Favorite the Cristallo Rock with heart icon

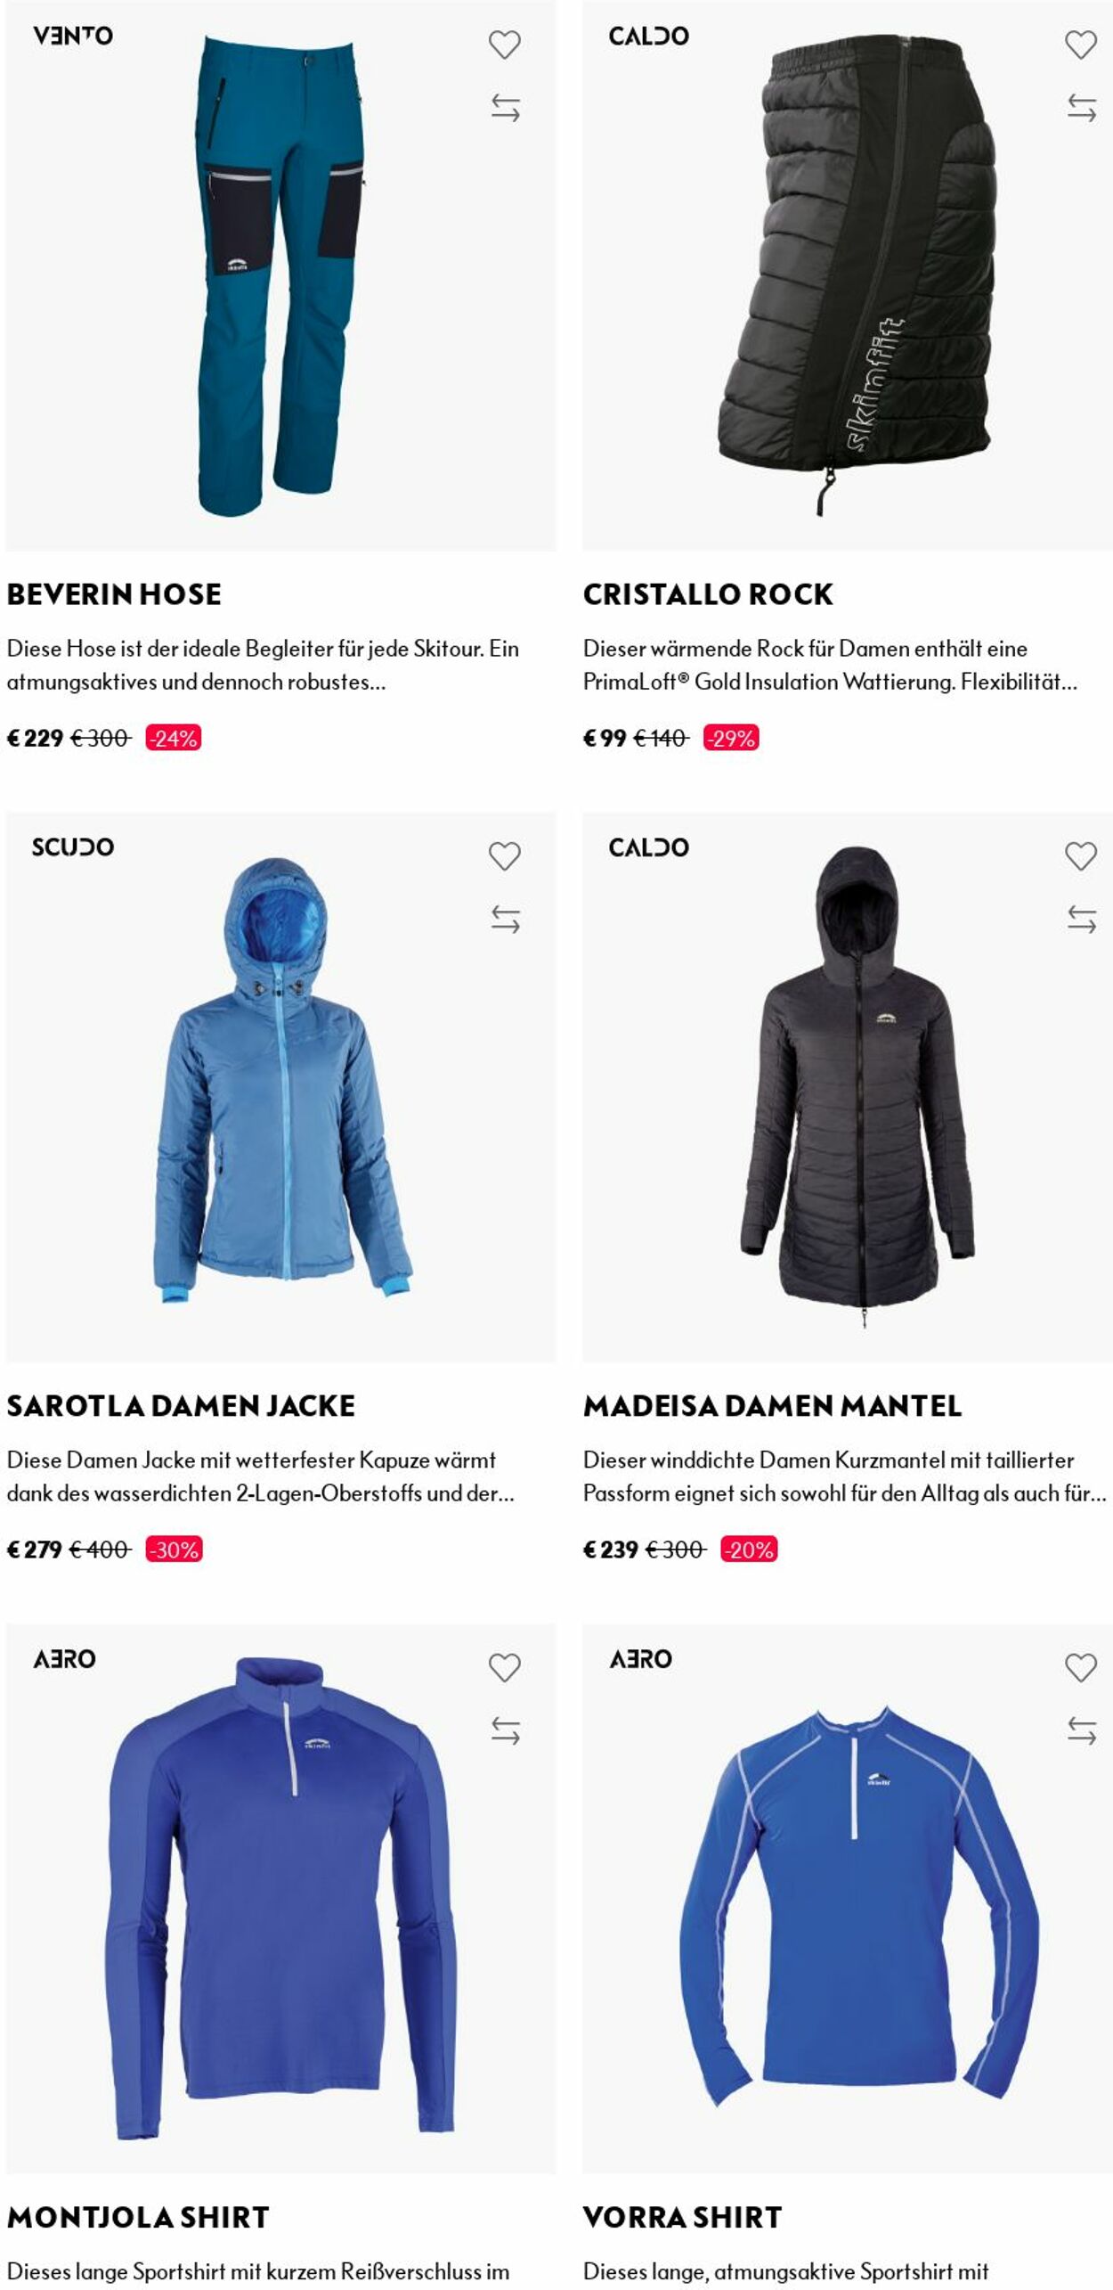point(1081,45)
